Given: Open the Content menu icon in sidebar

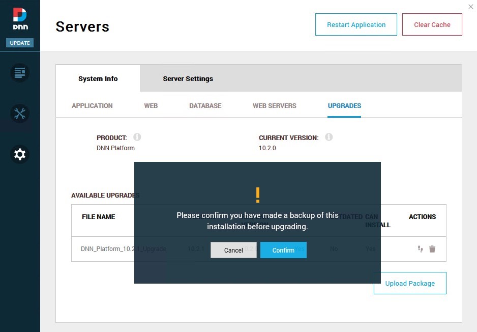Looking at the screenshot, I should tap(20, 73).
